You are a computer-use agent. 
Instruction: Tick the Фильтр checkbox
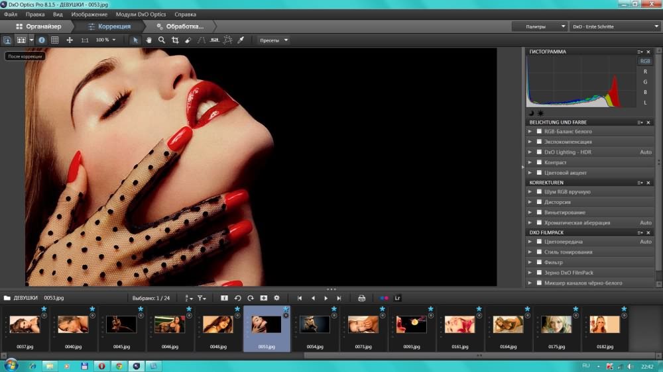tap(539, 262)
